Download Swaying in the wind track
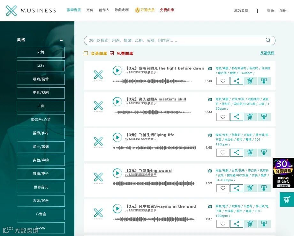 [x=264, y=224]
